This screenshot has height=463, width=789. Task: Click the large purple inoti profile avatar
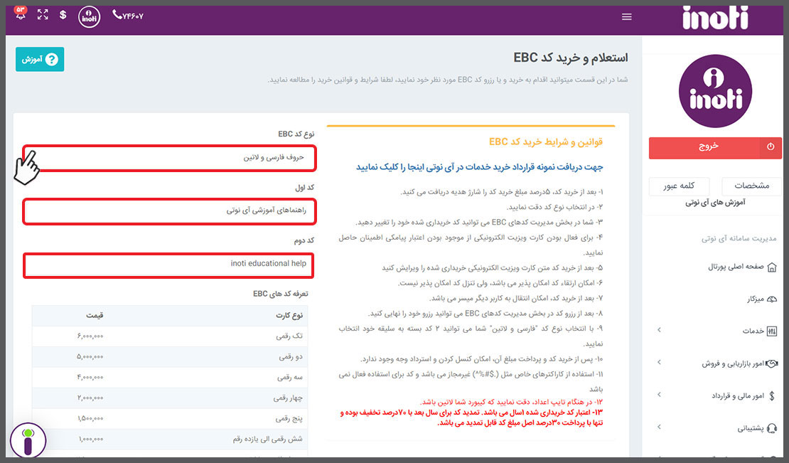coord(715,91)
